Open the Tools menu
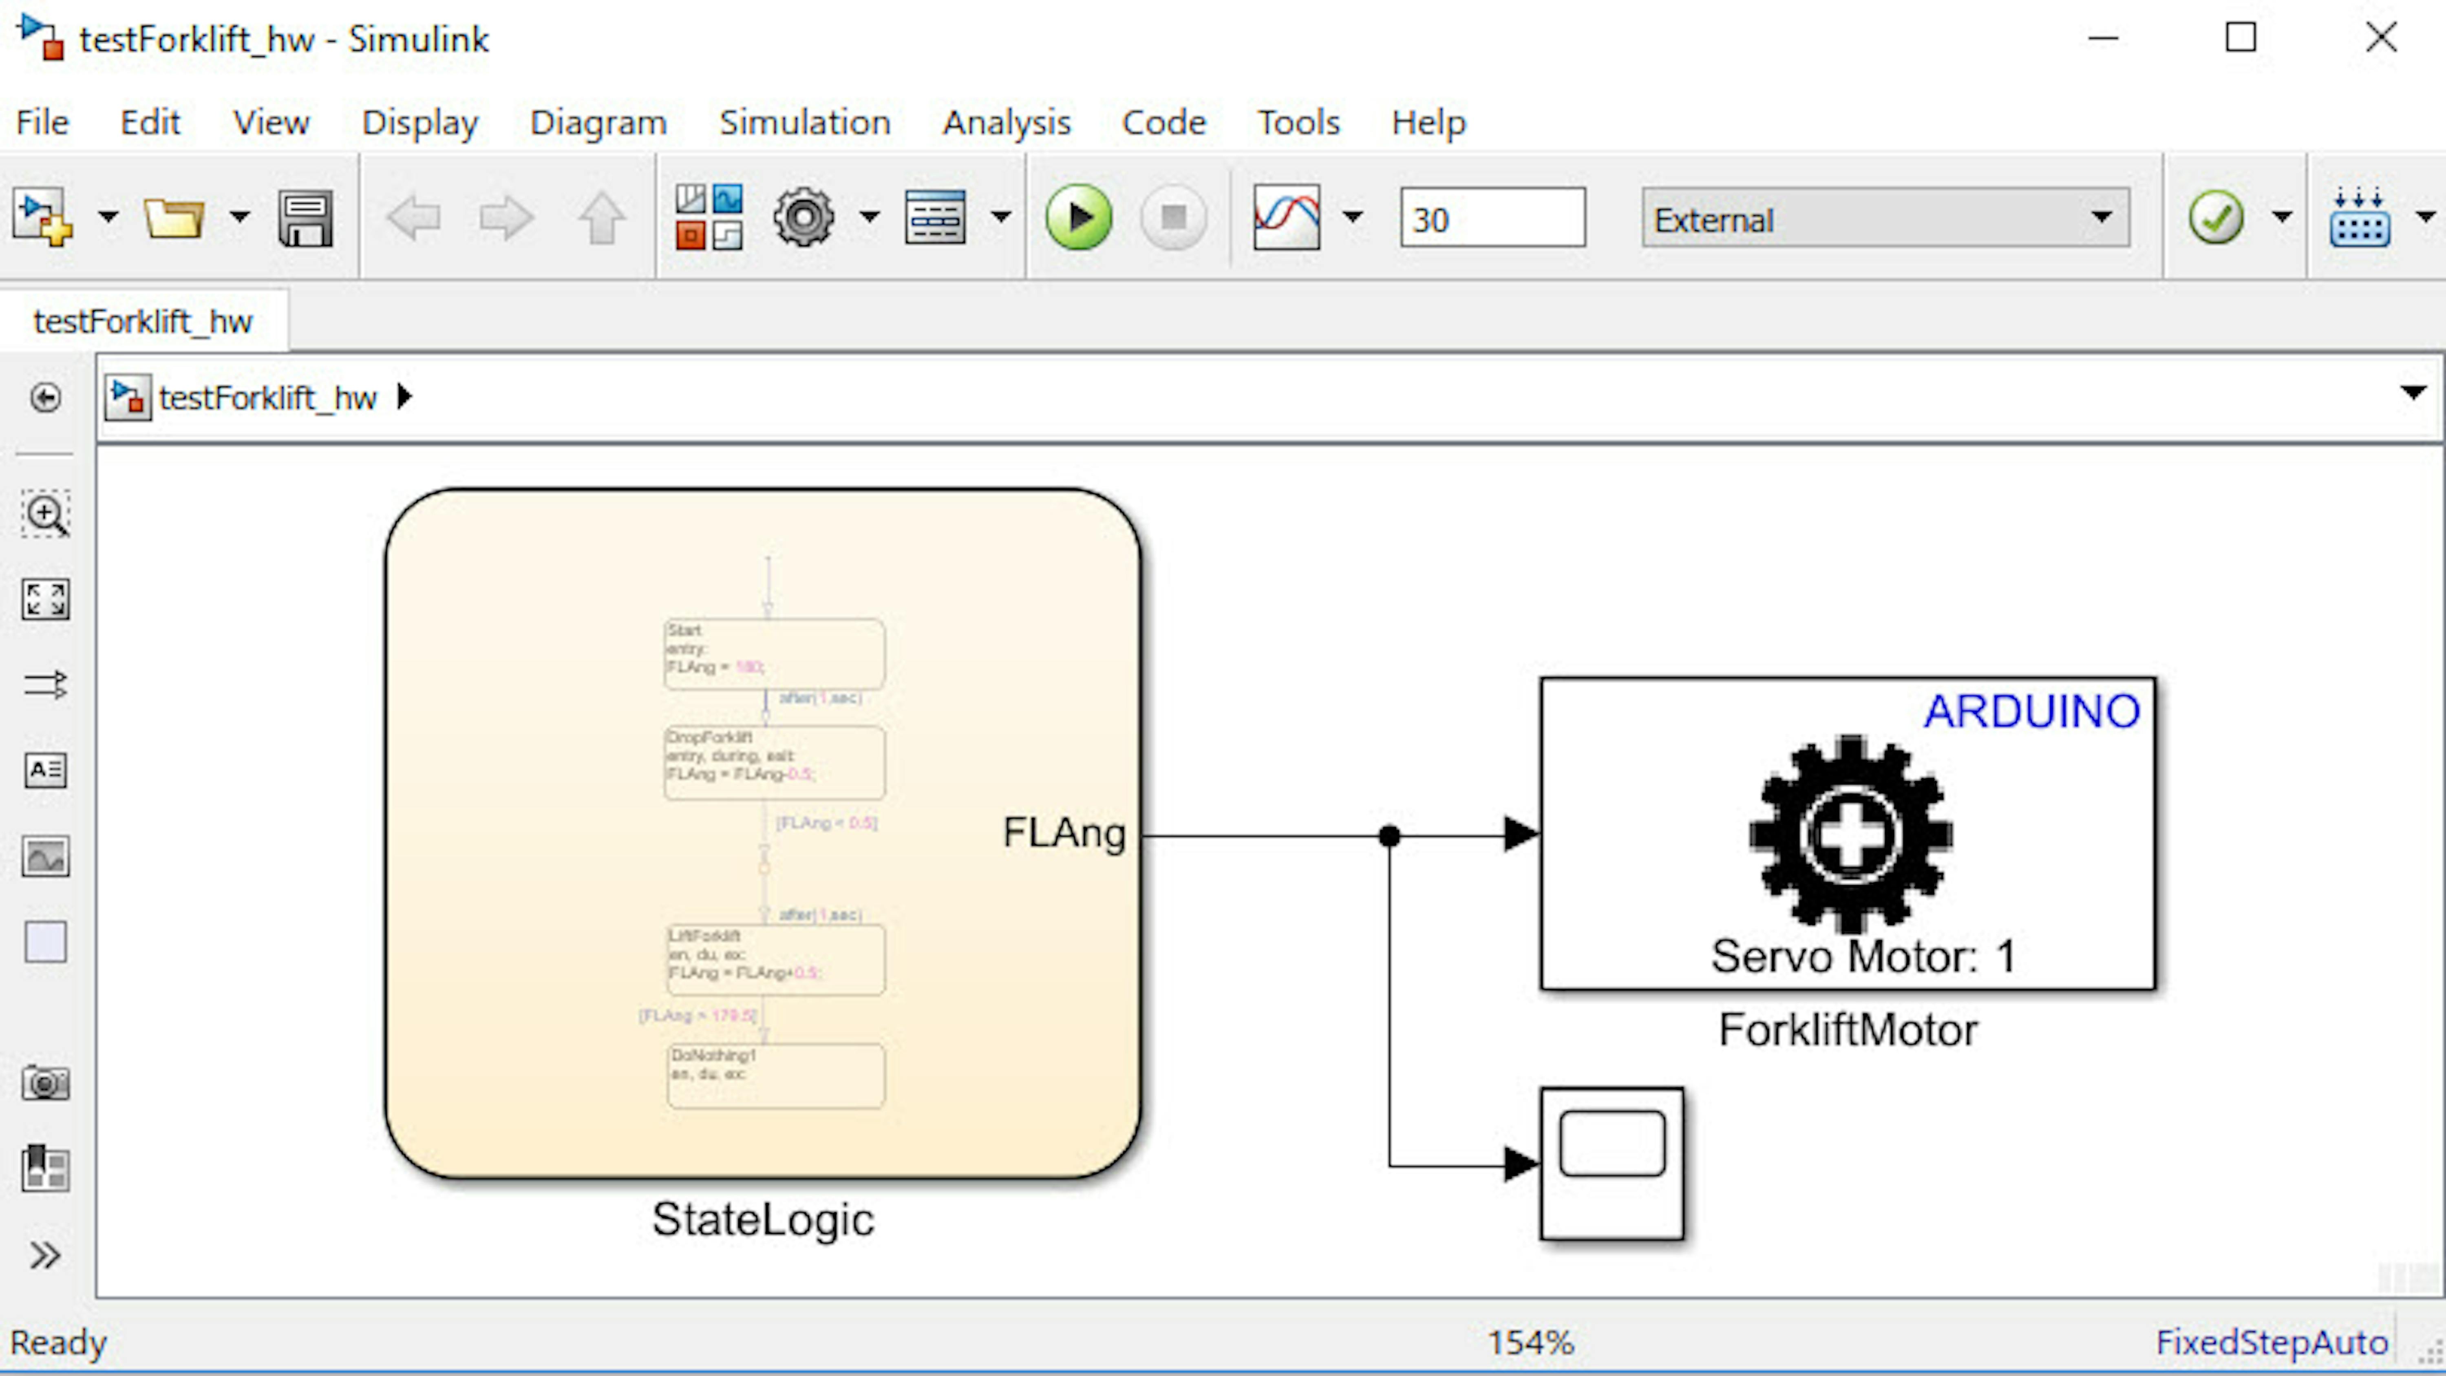 click(1299, 122)
